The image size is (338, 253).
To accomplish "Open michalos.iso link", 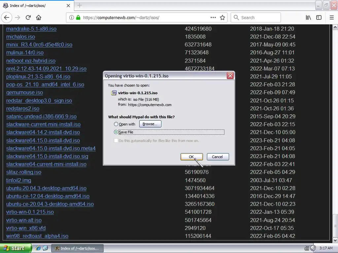I will pyautogui.click(x=20, y=37).
